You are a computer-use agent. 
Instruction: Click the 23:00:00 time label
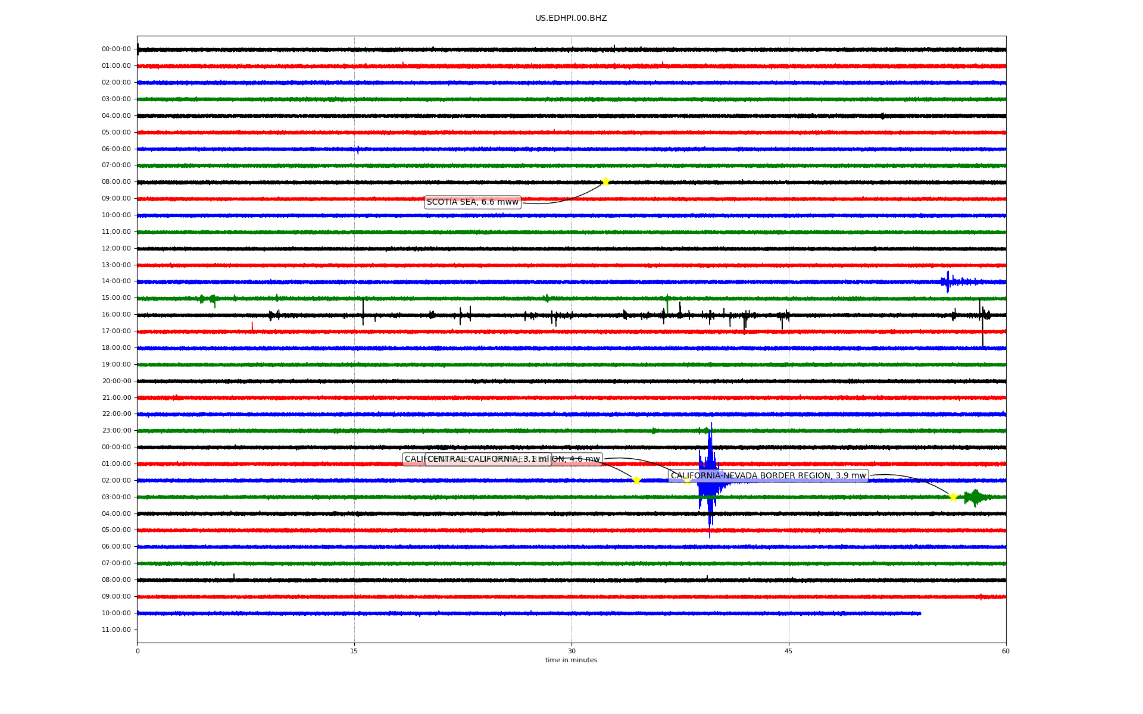coord(116,430)
